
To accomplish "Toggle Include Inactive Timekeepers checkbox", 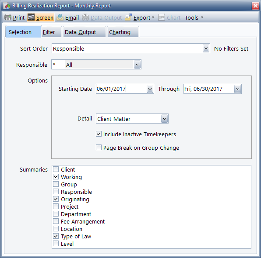I will [x=99, y=134].
